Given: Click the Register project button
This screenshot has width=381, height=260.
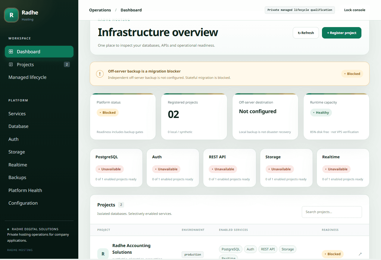Looking at the screenshot, I should click(x=342, y=33).
